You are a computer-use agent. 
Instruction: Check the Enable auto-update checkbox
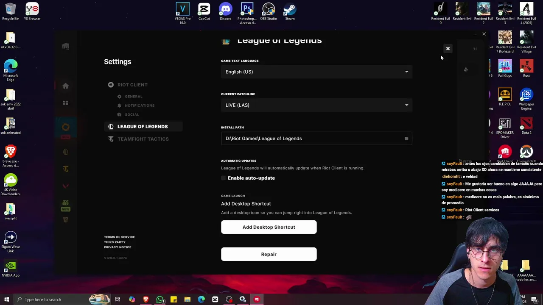click(224, 178)
